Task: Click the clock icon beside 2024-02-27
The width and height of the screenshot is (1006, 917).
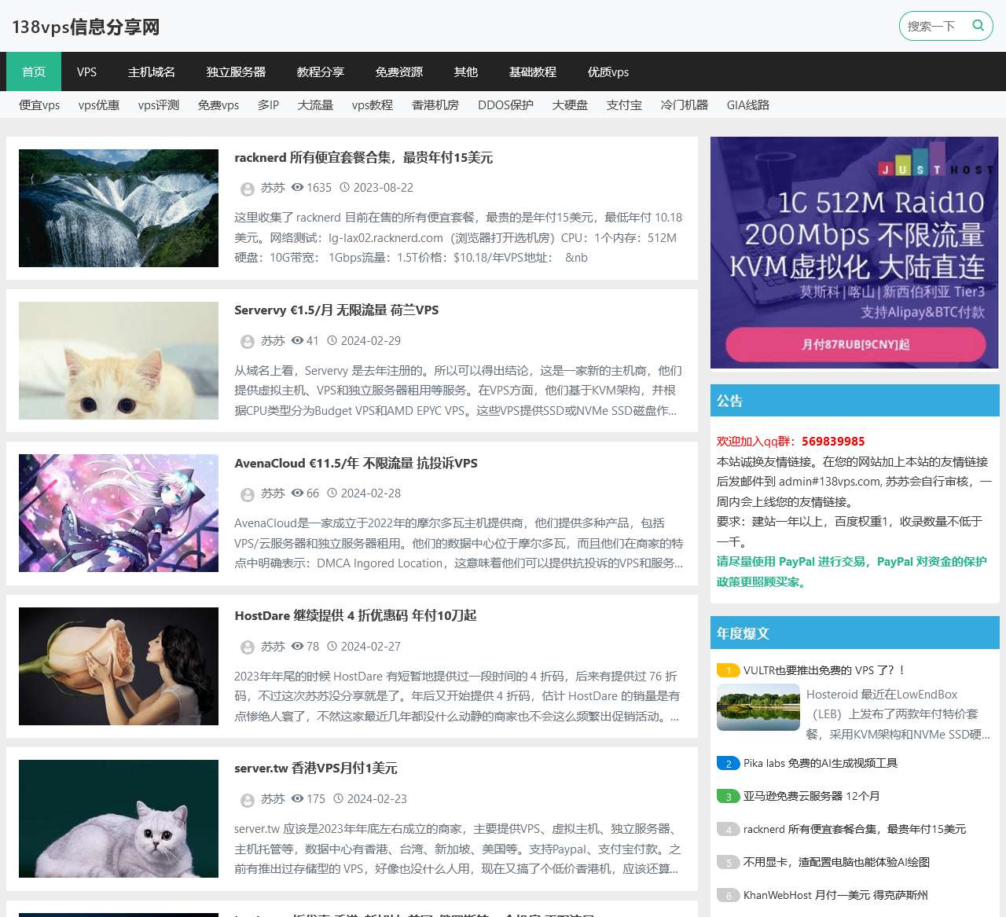Action: click(x=332, y=646)
